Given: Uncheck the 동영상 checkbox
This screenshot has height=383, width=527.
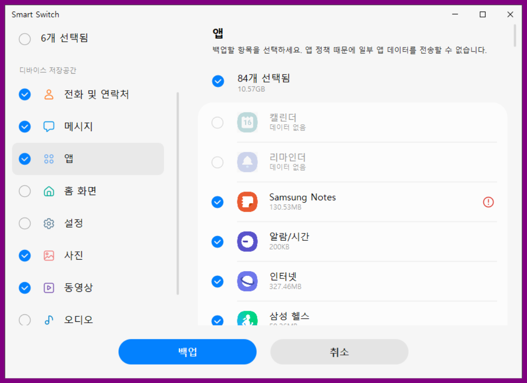Looking at the screenshot, I should (25, 288).
